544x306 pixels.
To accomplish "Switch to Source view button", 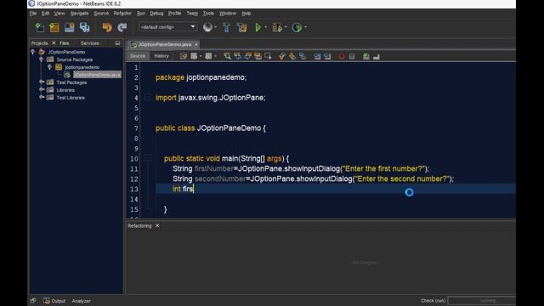I will click(138, 56).
